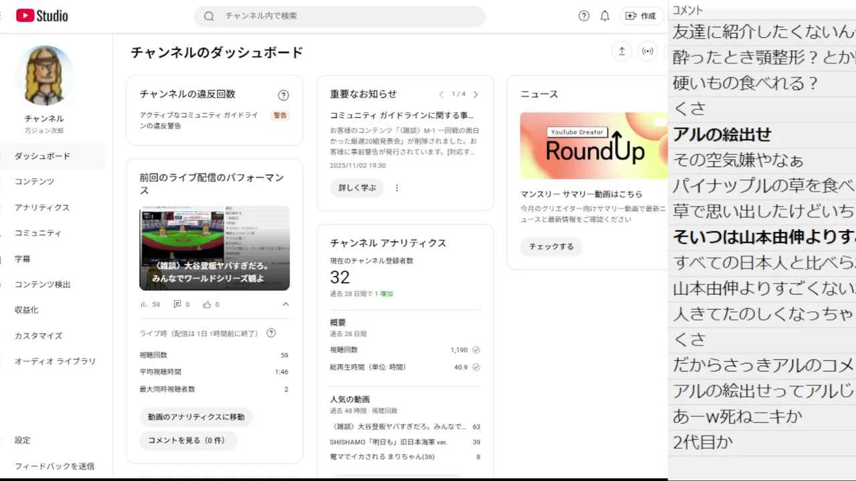Click 動画のアナリティクスに移動 button

tap(196, 417)
